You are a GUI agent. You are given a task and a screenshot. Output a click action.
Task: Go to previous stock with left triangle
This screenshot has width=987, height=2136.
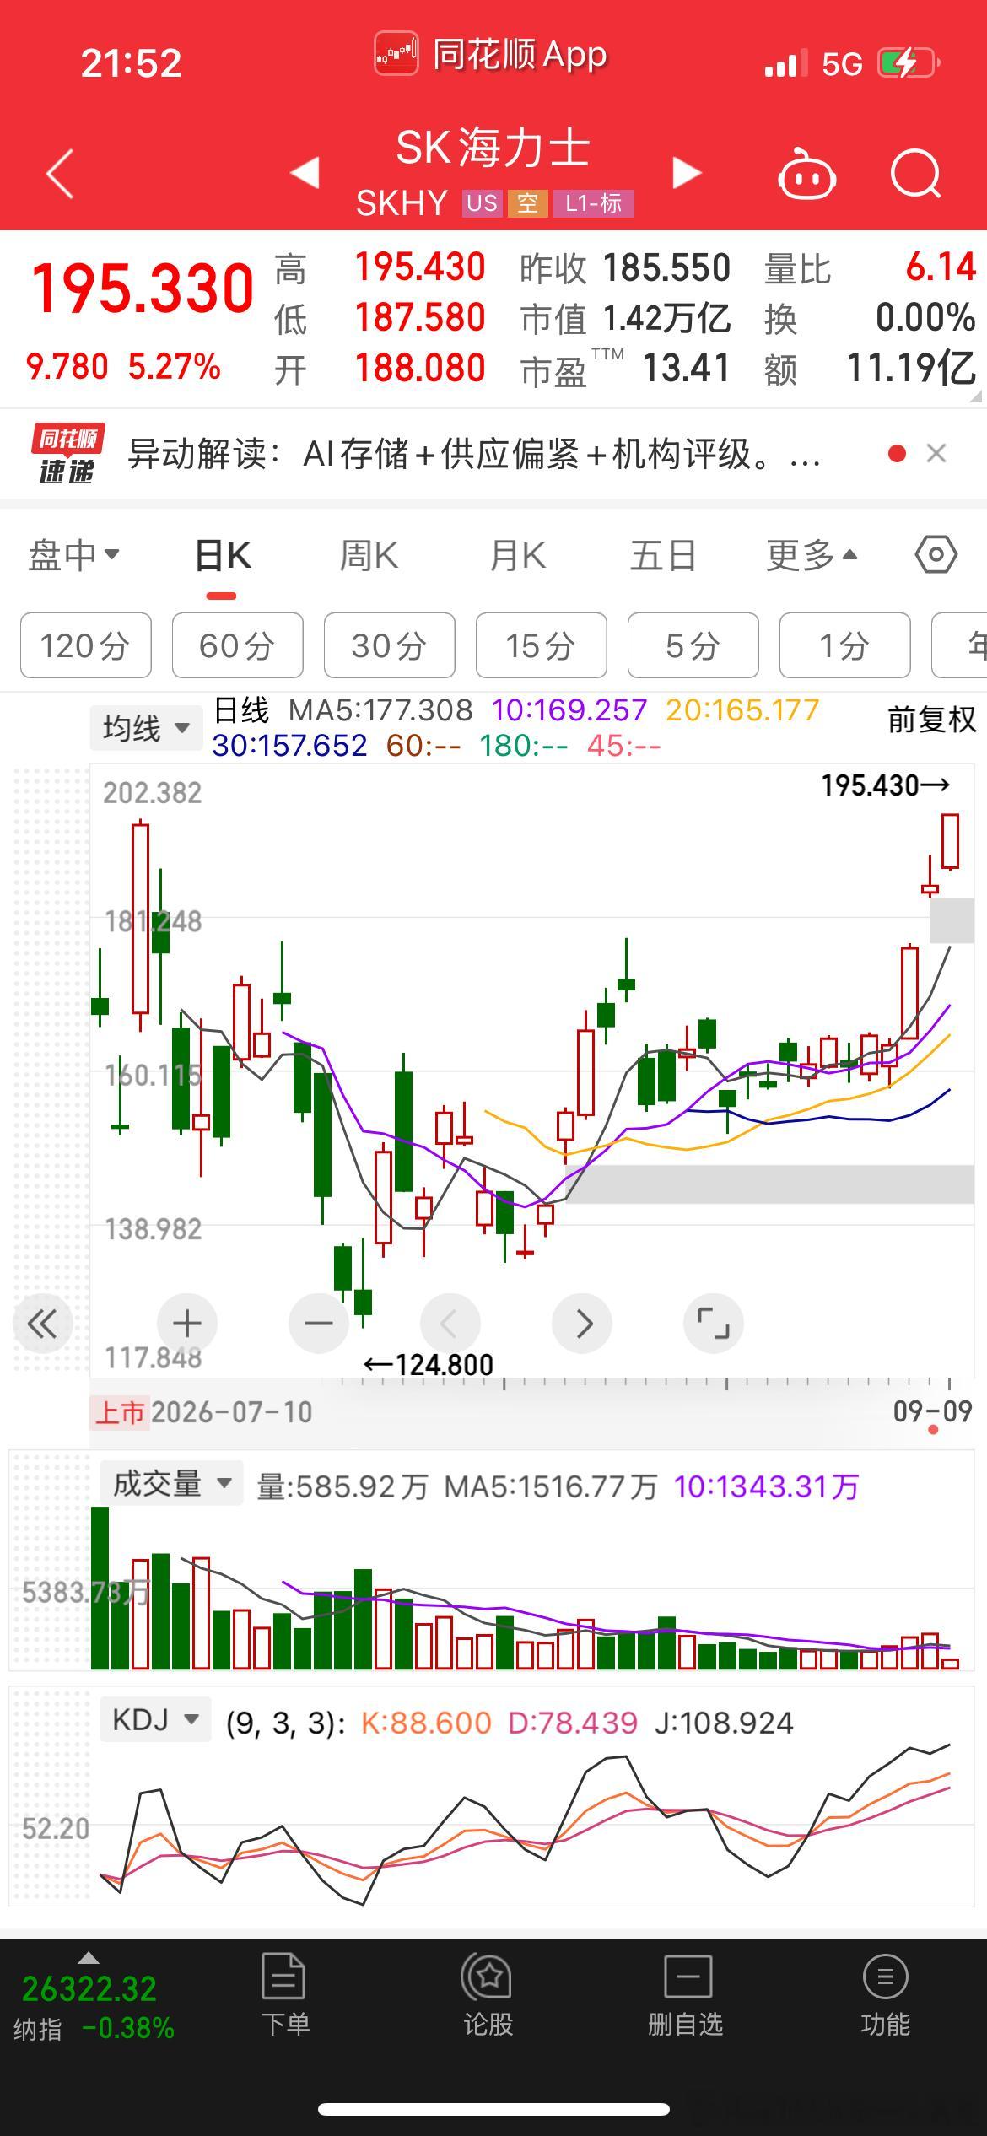click(305, 172)
